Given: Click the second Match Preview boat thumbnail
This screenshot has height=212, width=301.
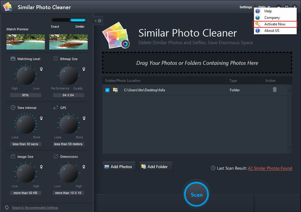Looking at the screenshot, I should tap(68, 42).
